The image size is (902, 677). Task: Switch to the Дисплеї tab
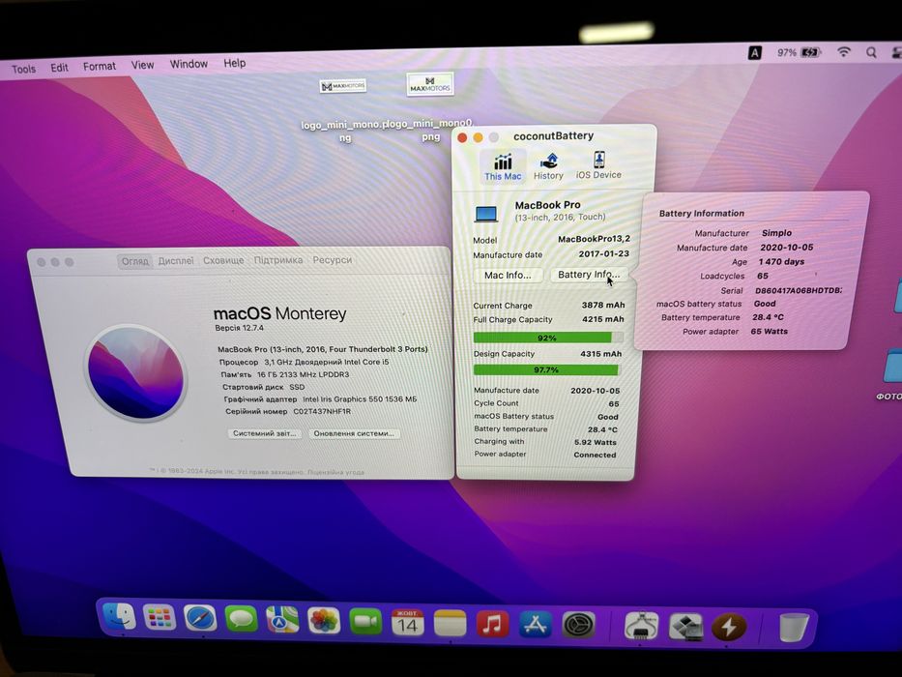[176, 261]
